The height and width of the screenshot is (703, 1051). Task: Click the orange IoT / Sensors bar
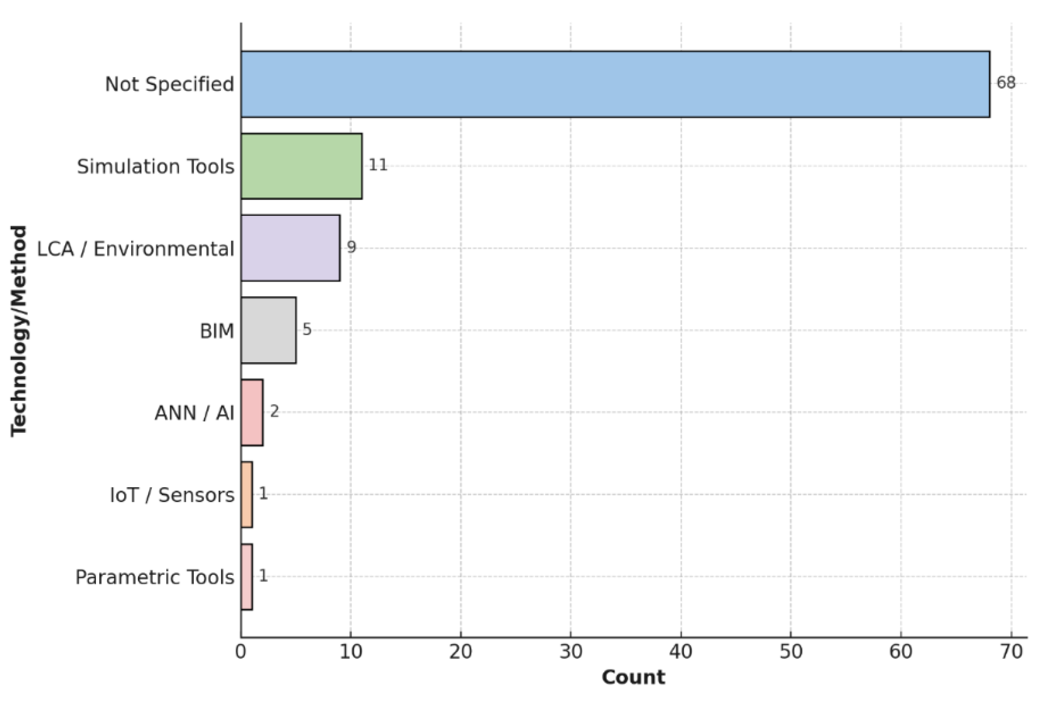pos(246,495)
